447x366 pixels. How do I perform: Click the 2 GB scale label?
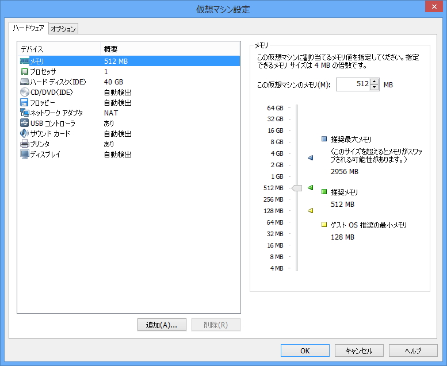tap(277, 165)
